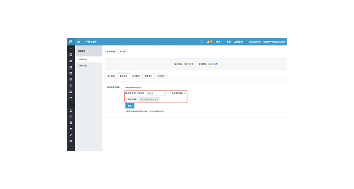This screenshot has width=354, height=189.
Task: Expand the 产品与服务 menu
Action: tap(92, 42)
